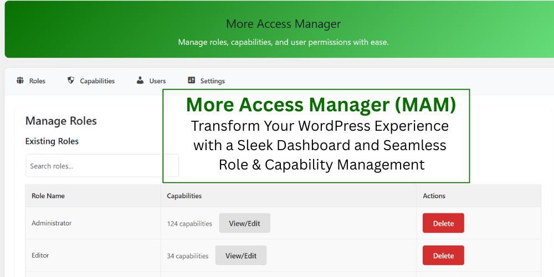Open the Roles tab

[x=30, y=81]
